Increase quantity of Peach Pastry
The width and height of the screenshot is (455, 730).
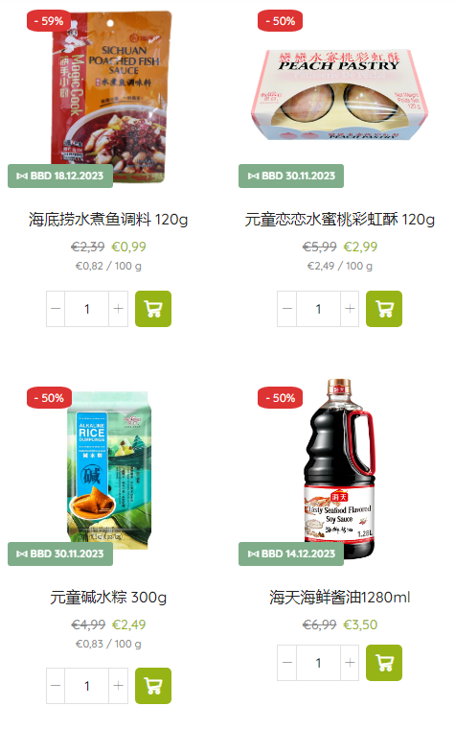[x=350, y=309]
